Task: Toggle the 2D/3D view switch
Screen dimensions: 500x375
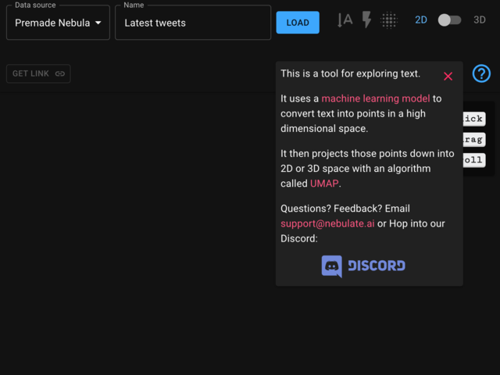Action: tap(449, 20)
